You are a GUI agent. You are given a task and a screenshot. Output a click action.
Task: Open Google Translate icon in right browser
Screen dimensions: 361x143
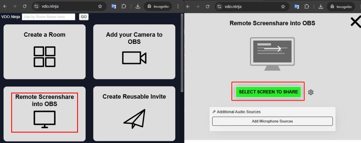pyautogui.click(x=297, y=6)
